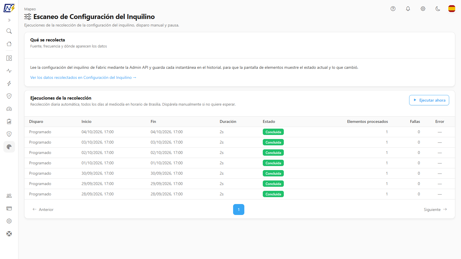Open the billing card icon in sidebar
461x259 pixels.
[x=9, y=208]
